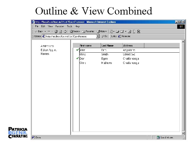The image size is (194, 145).
Task: Select the first name cell 'John'
Action: [x=82, y=50]
